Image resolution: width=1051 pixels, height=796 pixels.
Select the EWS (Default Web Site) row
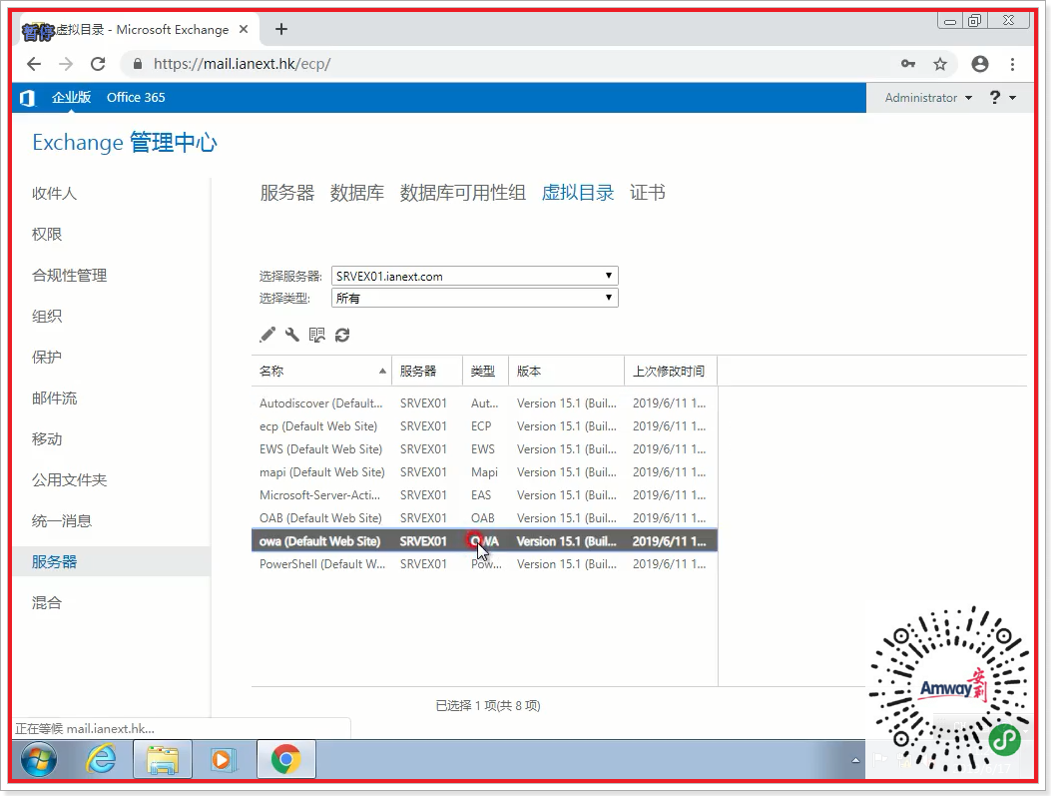(484, 449)
